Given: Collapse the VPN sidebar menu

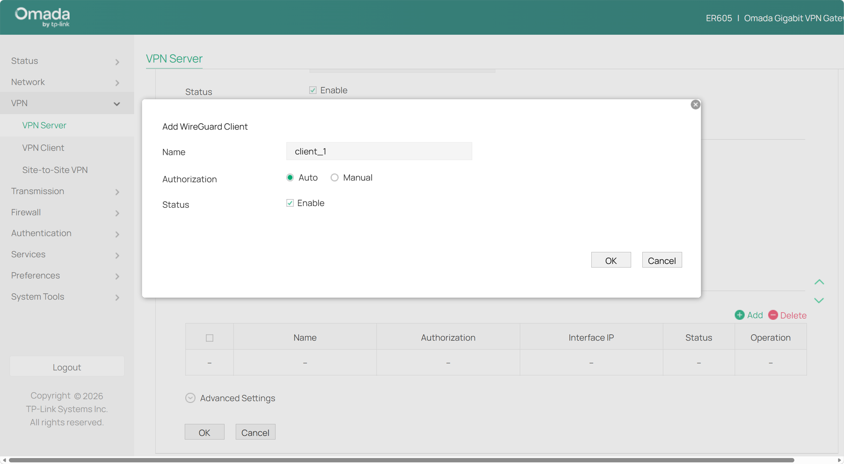Looking at the screenshot, I should pos(67,103).
